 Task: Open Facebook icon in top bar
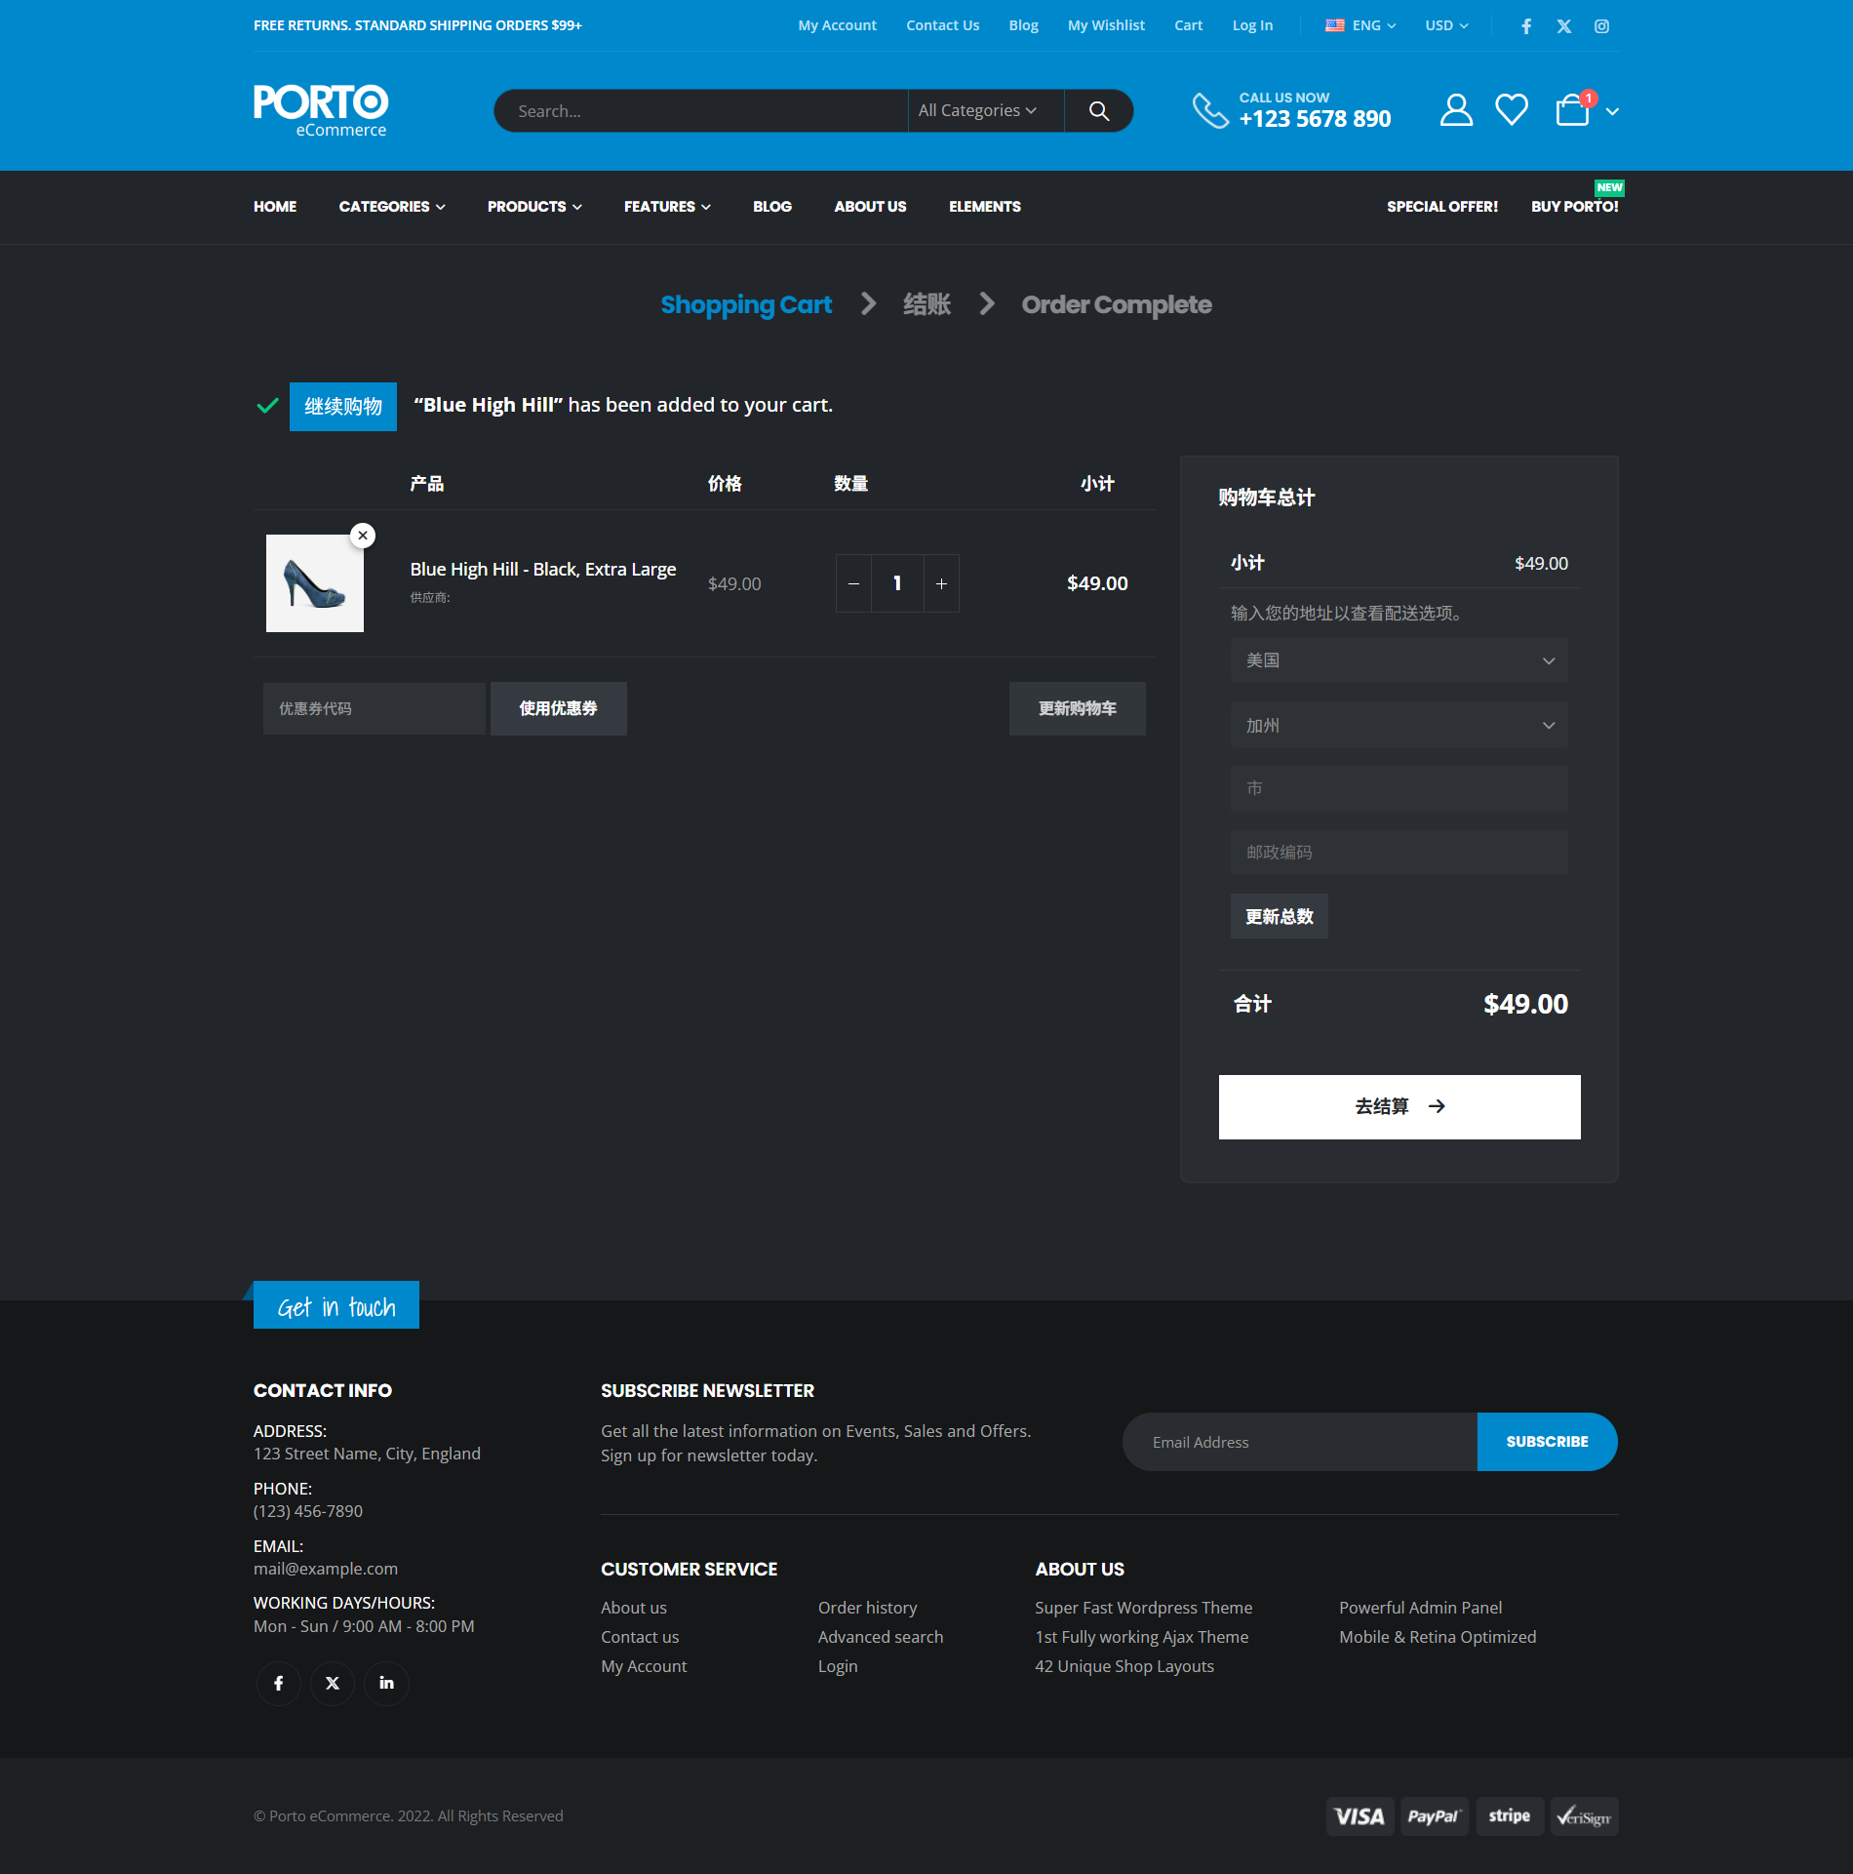[x=1526, y=26]
